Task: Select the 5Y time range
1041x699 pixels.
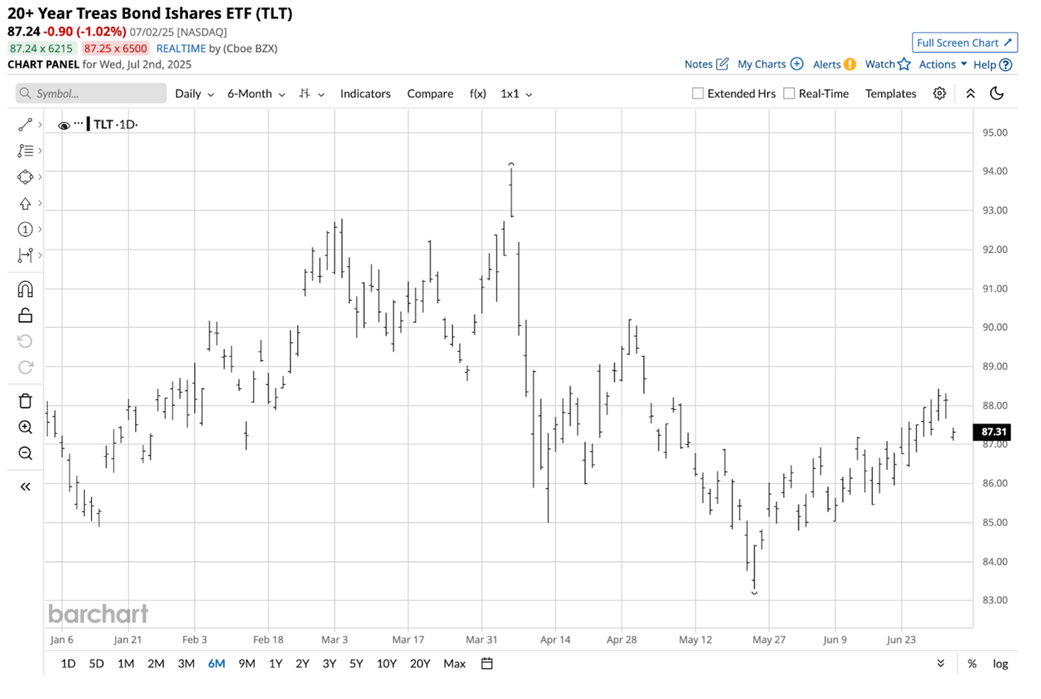Action: pos(356,664)
